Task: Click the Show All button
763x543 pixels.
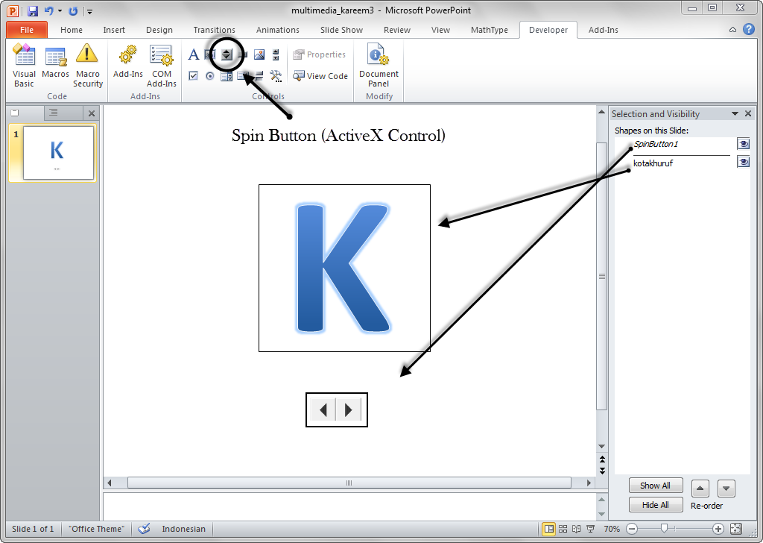Action: [655, 486]
